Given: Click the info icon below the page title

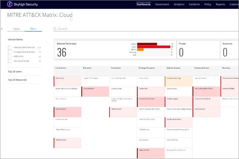Looking at the screenshot, I should (71, 19).
